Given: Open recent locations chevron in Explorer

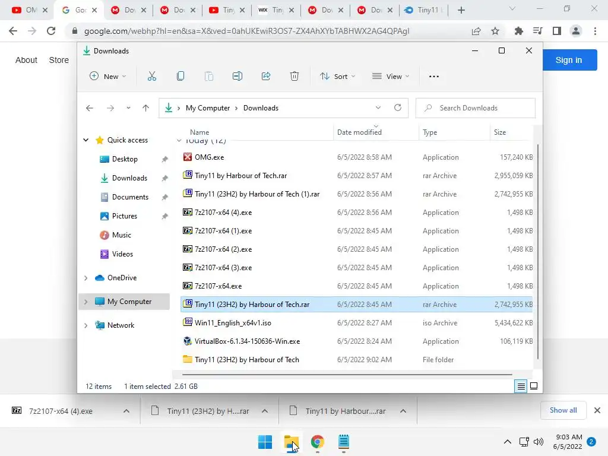Looking at the screenshot, I should [x=128, y=108].
